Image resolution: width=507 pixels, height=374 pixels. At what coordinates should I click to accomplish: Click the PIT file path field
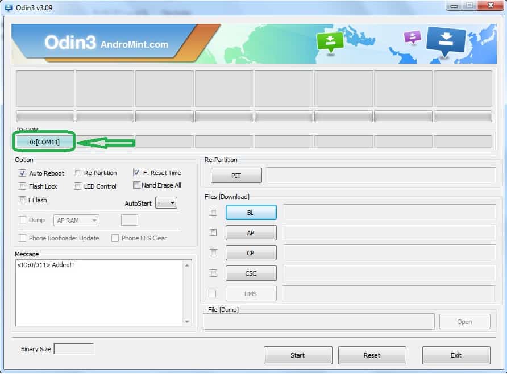tap(381, 176)
